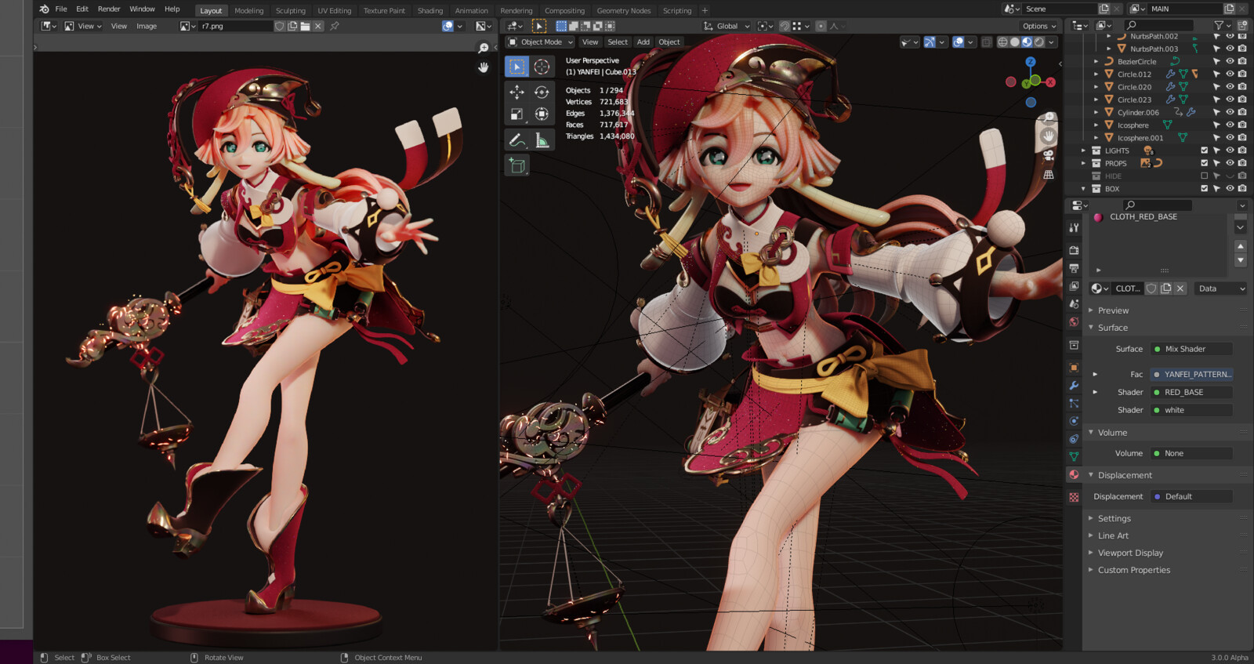The height and width of the screenshot is (664, 1254).
Task: Switch to Geometry Nodes workspace tab
Action: 624,10
